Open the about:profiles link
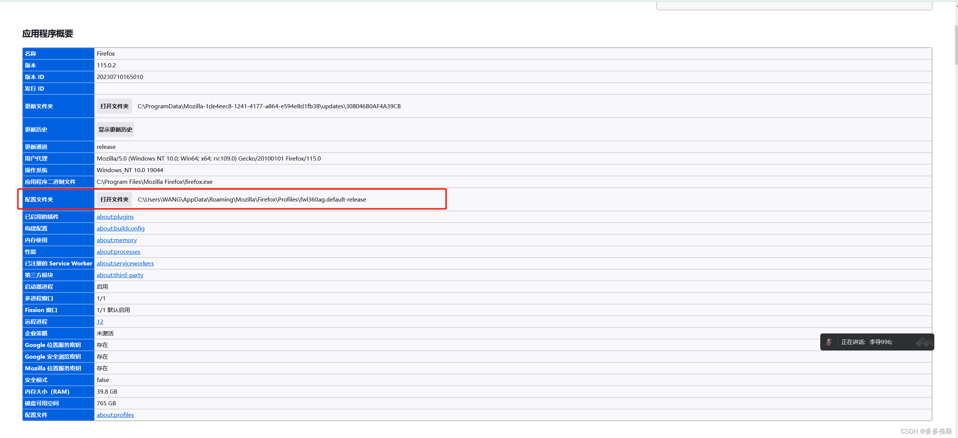Viewport: 958px width, 438px height. 115,415
